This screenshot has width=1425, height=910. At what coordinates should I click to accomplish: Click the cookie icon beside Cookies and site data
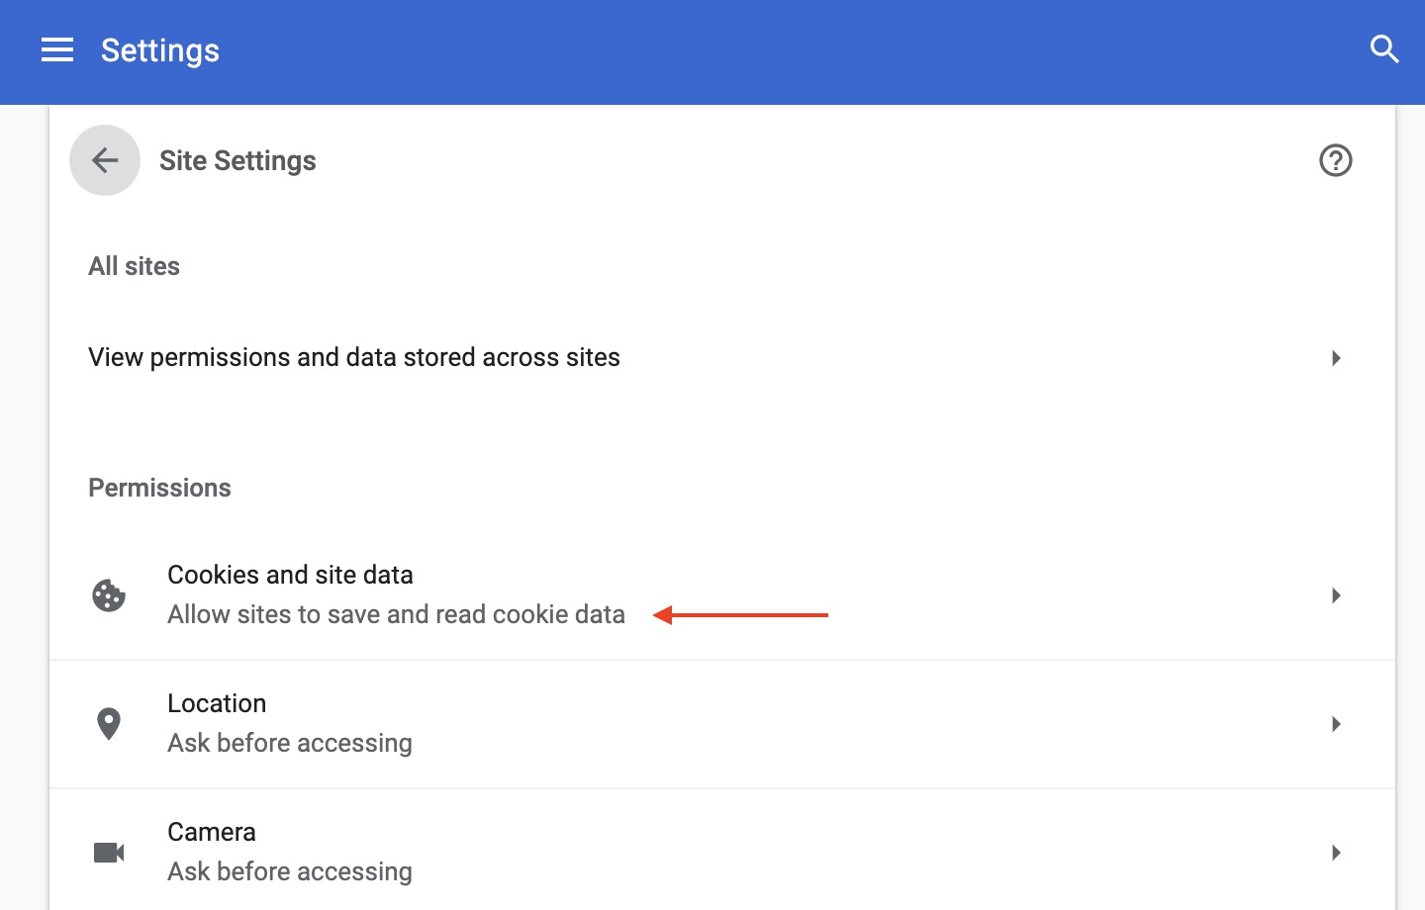109,594
